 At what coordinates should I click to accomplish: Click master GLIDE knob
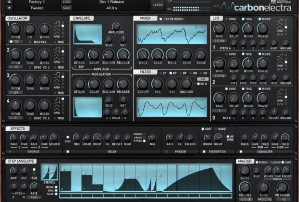tap(245, 170)
